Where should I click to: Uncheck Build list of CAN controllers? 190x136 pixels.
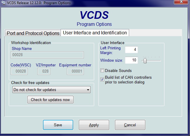click(x=102, y=80)
